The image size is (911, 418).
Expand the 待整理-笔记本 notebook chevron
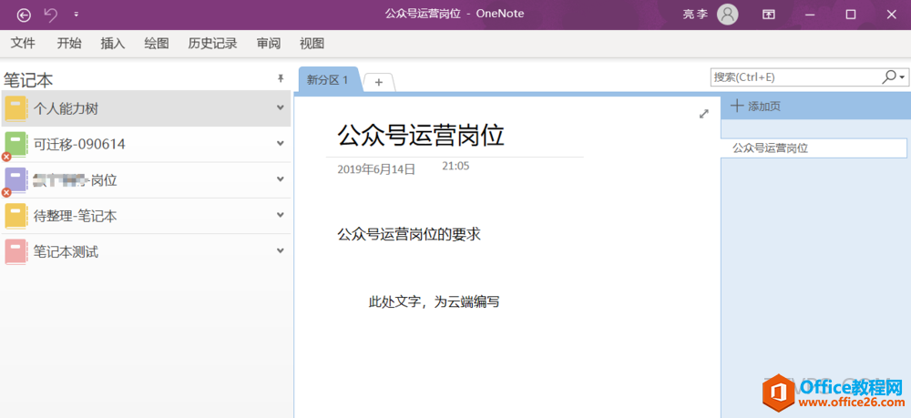click(281, 215)
